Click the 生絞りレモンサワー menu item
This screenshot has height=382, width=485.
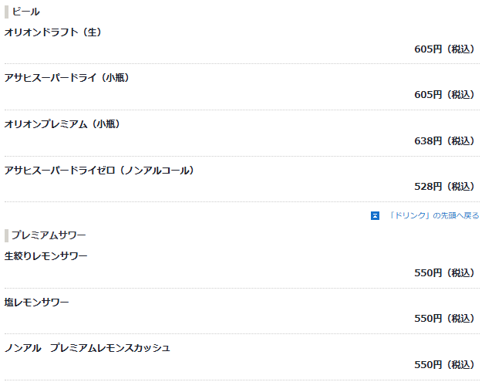click(45, 256)
